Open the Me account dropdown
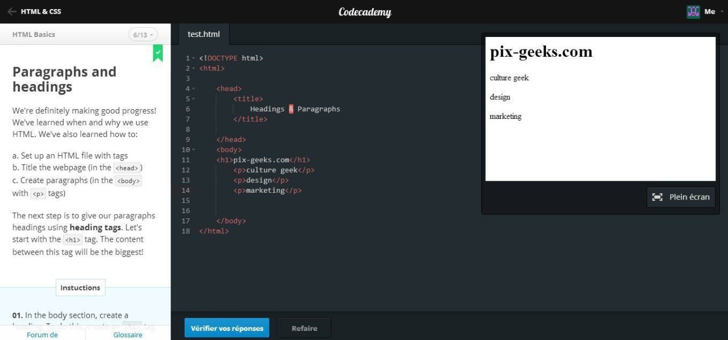 point(713,11)
